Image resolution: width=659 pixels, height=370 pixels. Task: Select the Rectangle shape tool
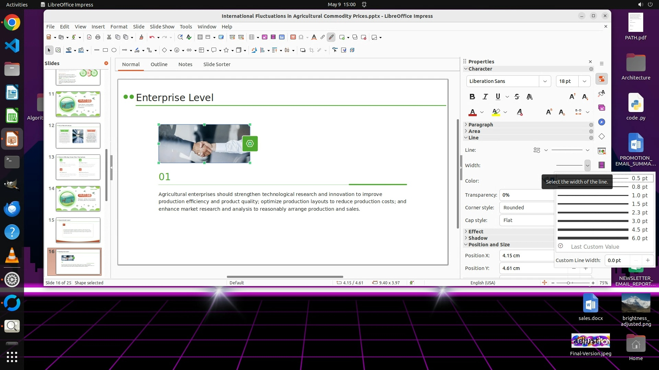[x=105, y=50]
